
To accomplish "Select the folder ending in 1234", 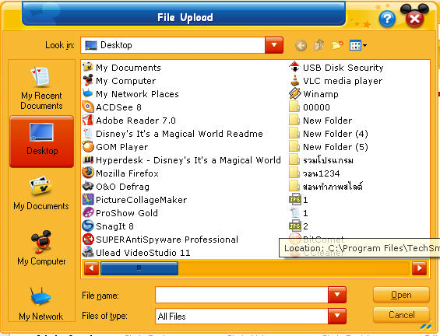I will point(315,173).
